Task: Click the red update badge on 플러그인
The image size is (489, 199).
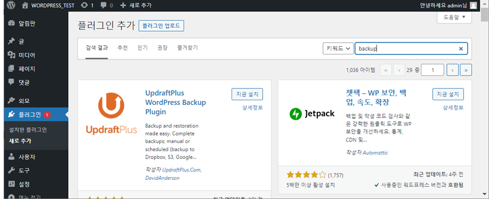Action: 47,115
